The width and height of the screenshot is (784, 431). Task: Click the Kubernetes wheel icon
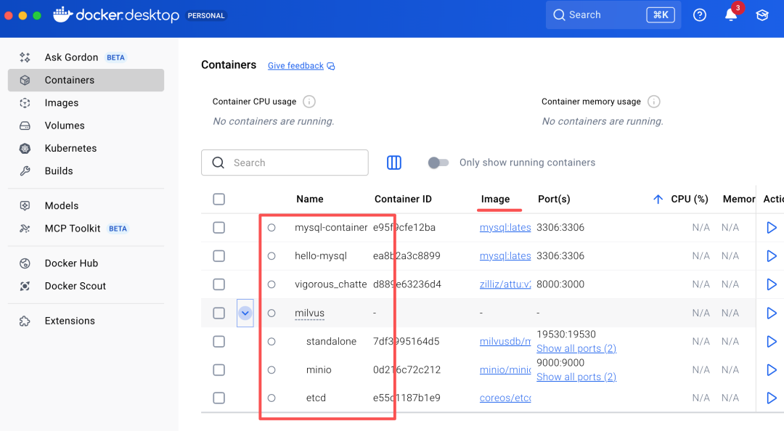coord(25,149)
